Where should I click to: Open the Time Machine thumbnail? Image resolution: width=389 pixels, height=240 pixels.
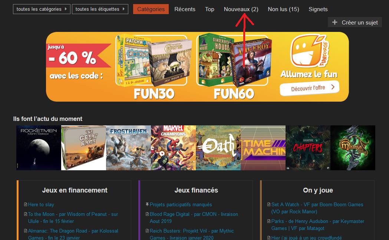point(263,148)
